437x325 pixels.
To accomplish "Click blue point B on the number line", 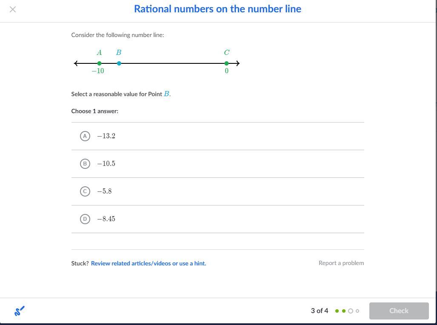I will click(119, 63).
